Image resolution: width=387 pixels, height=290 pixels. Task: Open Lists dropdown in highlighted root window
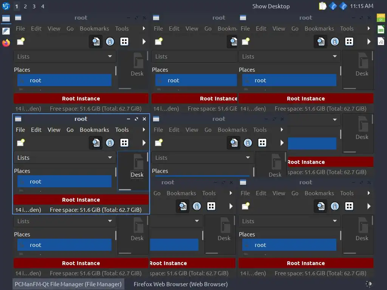(x=65, y=157)
